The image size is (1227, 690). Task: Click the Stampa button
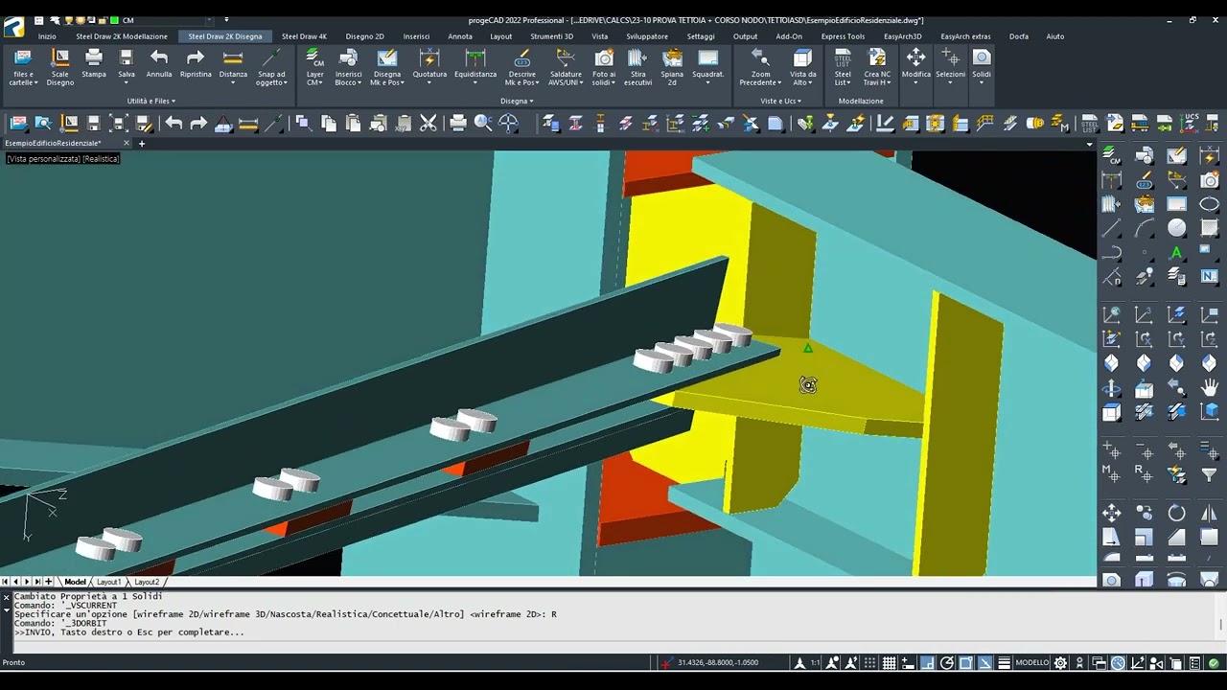point(94,63)
